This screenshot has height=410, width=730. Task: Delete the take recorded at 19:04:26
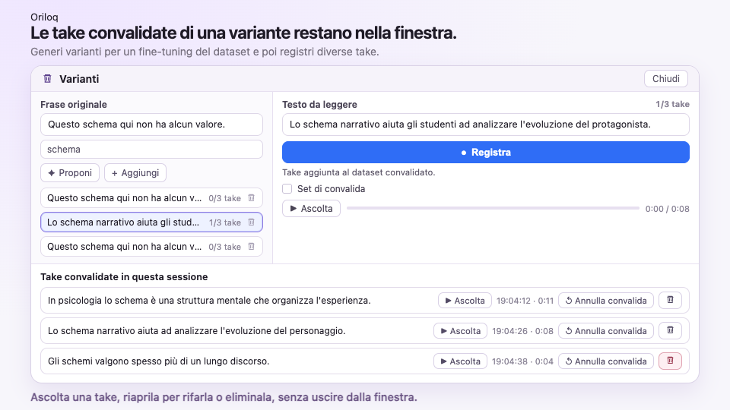(670, 330)
